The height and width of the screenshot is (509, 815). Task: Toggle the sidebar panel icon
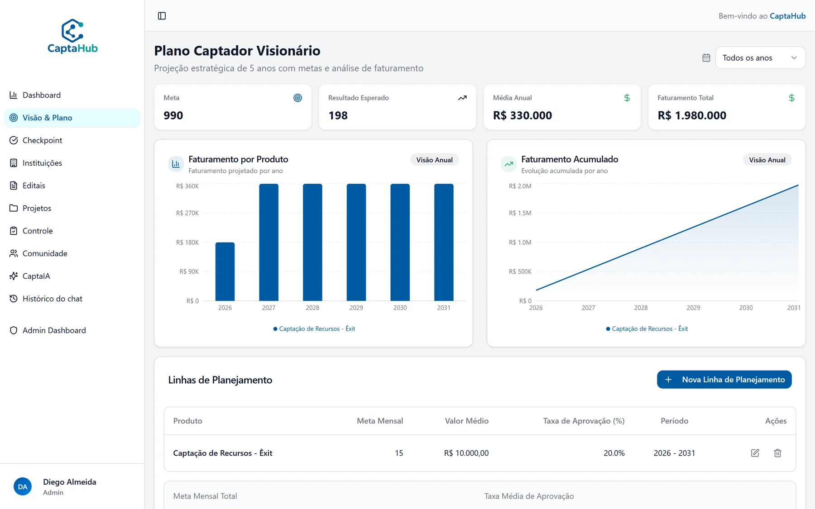click(x=162, y=16)
